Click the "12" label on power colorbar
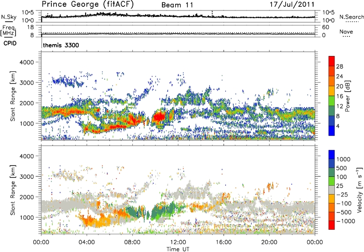Image resolution: width=364 pixels, height=252 pixels. tap(339, 106)
